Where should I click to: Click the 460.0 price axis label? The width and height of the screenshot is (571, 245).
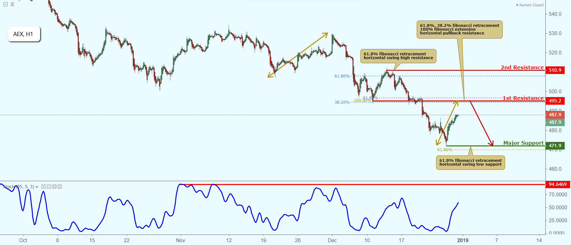555,169
